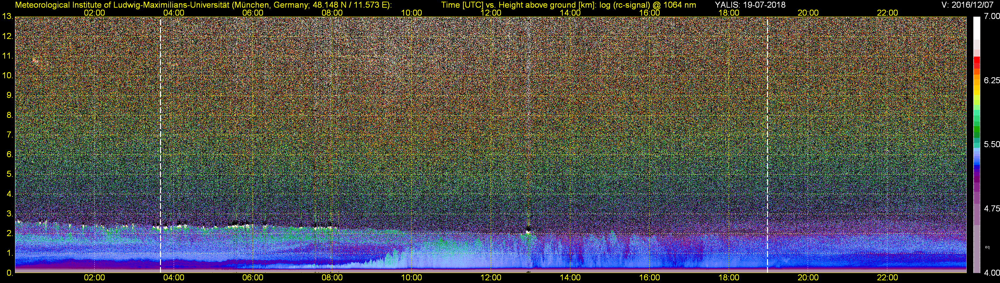
Task: Select the top axis 14:00 time label
Action: click(570, 13)
